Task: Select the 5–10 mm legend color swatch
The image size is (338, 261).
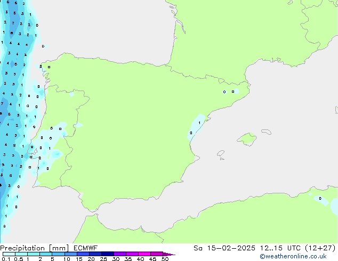Action: (58, 254)
